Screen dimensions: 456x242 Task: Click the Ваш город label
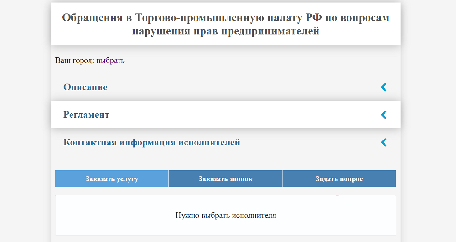(x=75, y=60)
